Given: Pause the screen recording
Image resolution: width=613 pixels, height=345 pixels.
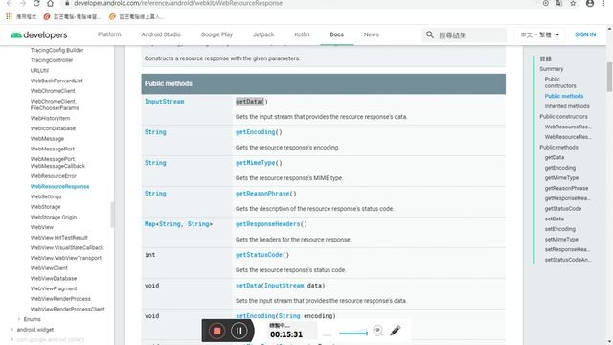Looking at the screenshot, I should pyautogui.click(x=238, y=331).
